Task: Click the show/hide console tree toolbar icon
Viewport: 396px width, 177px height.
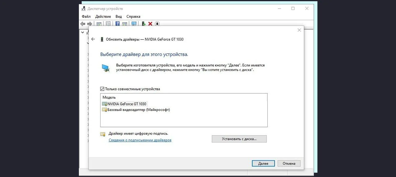Action: 99,24
